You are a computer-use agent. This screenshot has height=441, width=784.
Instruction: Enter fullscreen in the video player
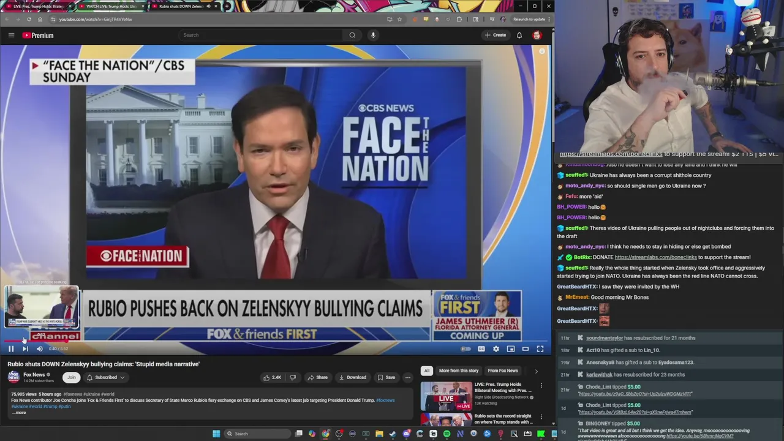coord(540,349)
